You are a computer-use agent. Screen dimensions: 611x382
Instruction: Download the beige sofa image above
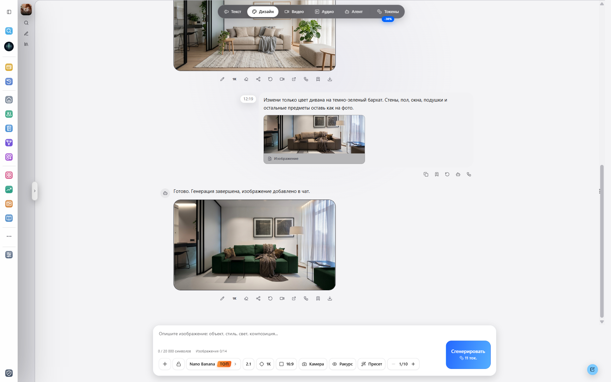(x=330, y=79)
